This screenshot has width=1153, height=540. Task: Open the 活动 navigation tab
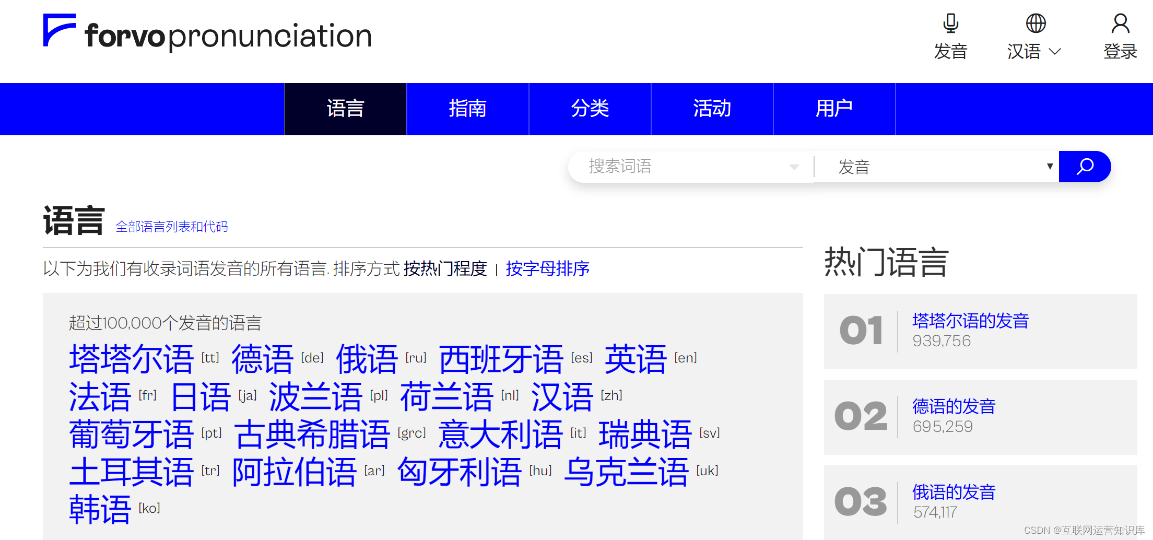pos(712,109)
